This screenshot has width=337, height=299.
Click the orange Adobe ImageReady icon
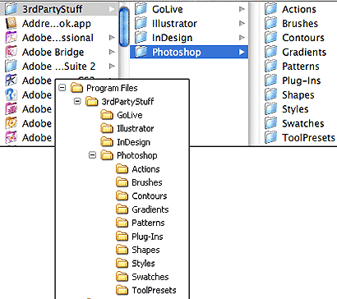[11, 123]
